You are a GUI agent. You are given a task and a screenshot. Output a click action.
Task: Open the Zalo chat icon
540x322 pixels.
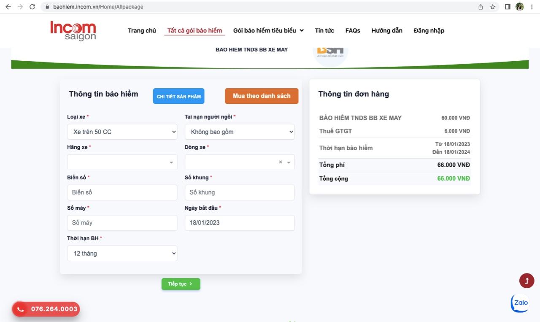pyautogui.click(x=520, y=303)
